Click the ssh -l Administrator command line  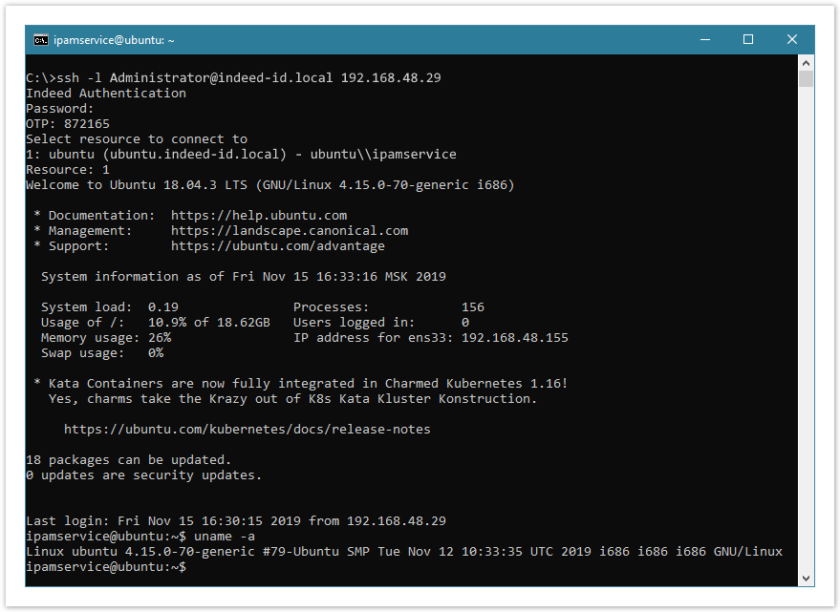coord(233,78)
